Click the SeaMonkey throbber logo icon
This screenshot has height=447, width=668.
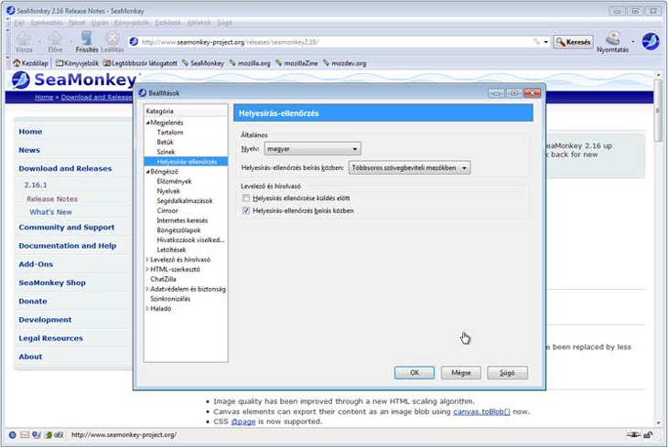pyautogui.click(x=651, y=41)
